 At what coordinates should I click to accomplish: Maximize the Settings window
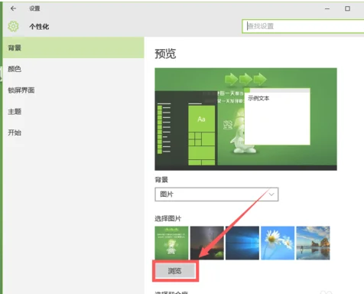click(x=347, y=8)
